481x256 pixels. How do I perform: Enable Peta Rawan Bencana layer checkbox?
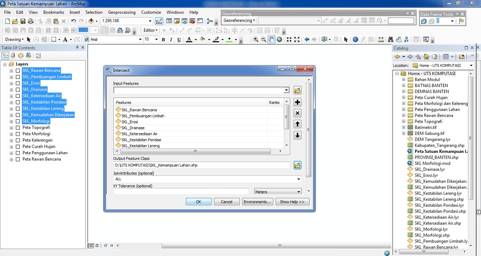18,159
